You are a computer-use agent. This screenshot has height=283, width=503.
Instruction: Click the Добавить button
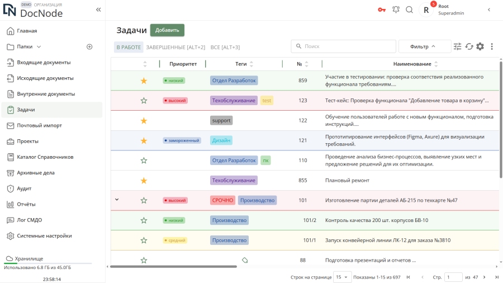click(167, 30)
